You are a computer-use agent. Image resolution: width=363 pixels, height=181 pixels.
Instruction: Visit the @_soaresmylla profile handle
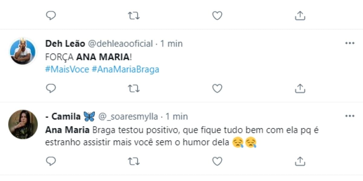(x=129, y=116)
